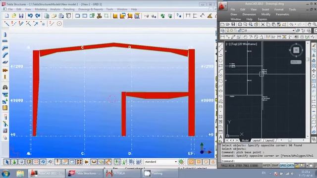Click the grid label C at bottom of Tekla view
Viewport: 317px width, 178px height.
tap(83, 154)
